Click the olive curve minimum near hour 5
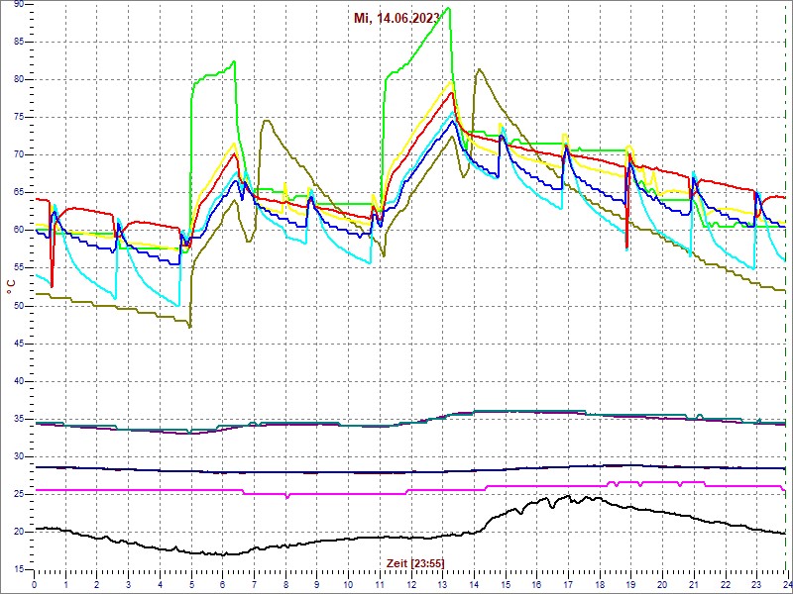Viewport: 793px width, 594px height. (x=189, y=327)
